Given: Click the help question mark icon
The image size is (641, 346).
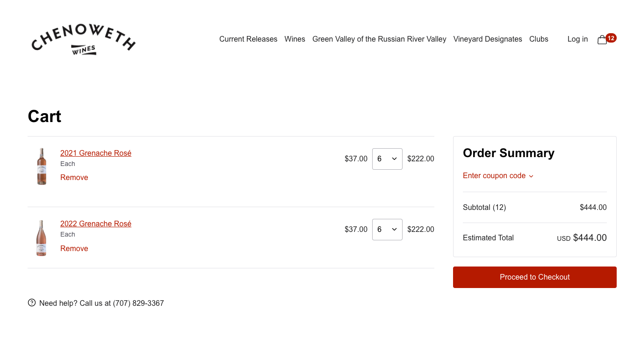Looking at the screenshot, I should 32,303.
